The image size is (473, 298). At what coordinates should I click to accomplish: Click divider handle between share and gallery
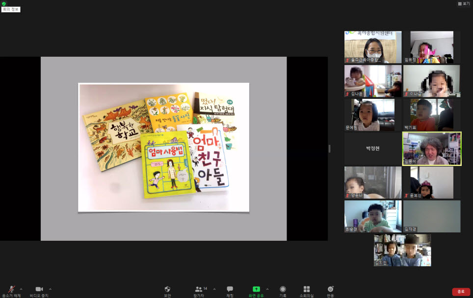(329, 149)
